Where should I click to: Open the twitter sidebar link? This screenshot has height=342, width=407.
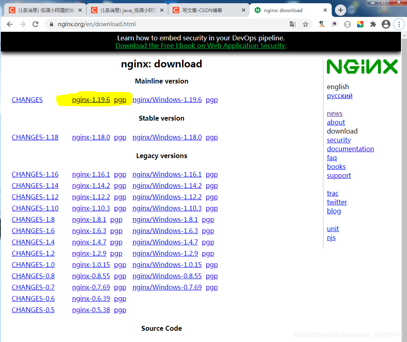coord(337,202)
